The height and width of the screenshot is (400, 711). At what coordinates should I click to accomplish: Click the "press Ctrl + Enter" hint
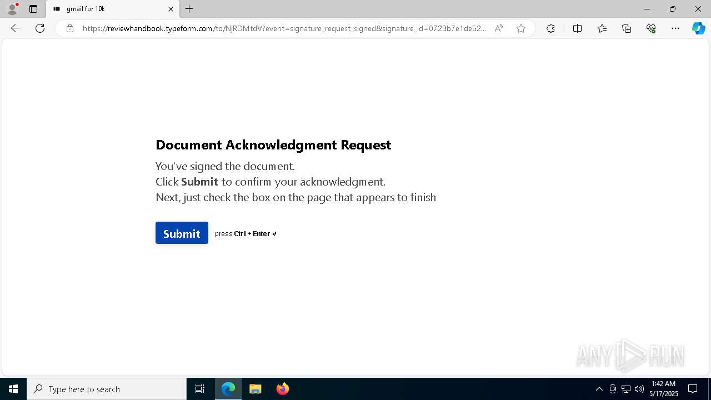[x=246, y=234]
